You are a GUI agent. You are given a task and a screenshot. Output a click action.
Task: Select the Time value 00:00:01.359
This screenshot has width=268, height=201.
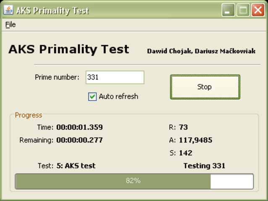[79, 127]
